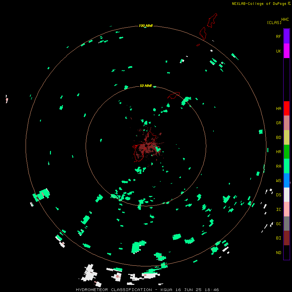This screenshot has height=292, width=292.
Task: Click the ND black legend swatch
Action: [x=286, y=252]
